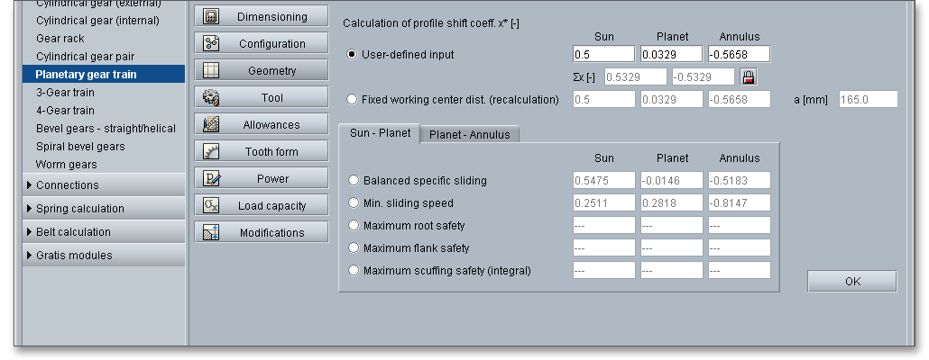The width and height of the screenshot is (929, 360).
Task: Click the Tooth form icon
Action: [212, 152]
